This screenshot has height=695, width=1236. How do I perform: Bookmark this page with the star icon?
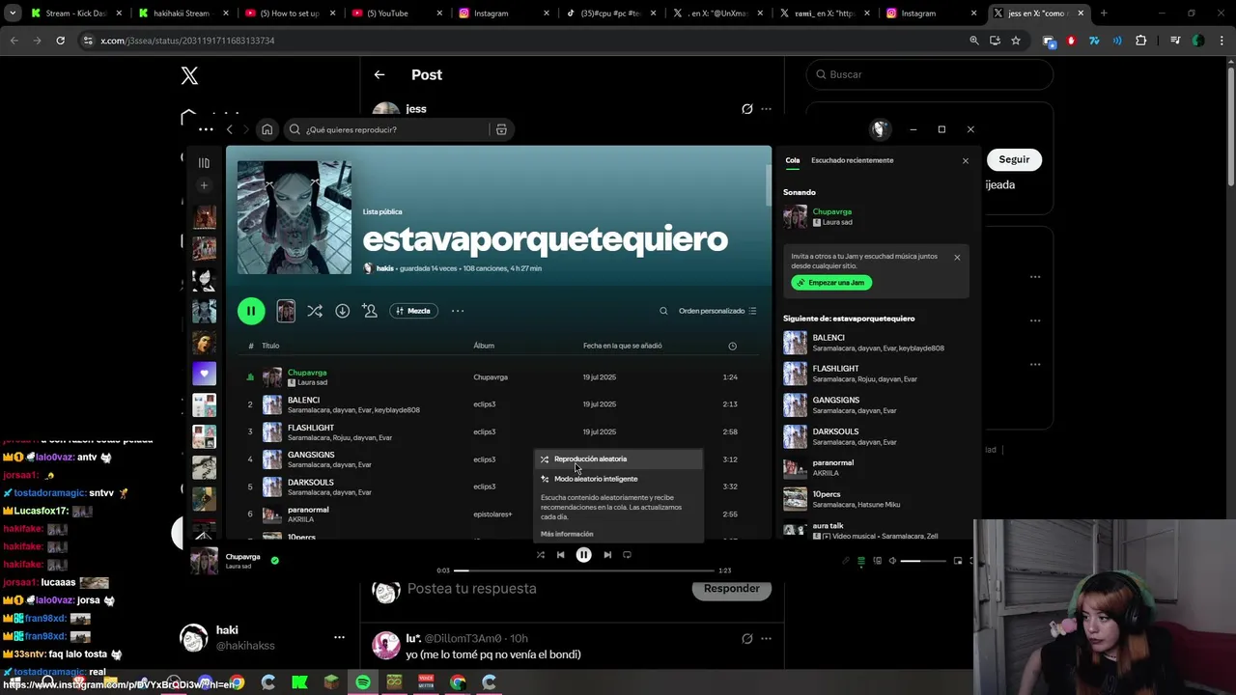tap(1016, 41)
